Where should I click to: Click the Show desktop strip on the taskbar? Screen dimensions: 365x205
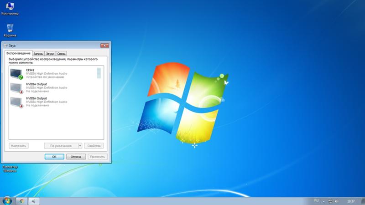pyautogui.click(x=363, y=201)
